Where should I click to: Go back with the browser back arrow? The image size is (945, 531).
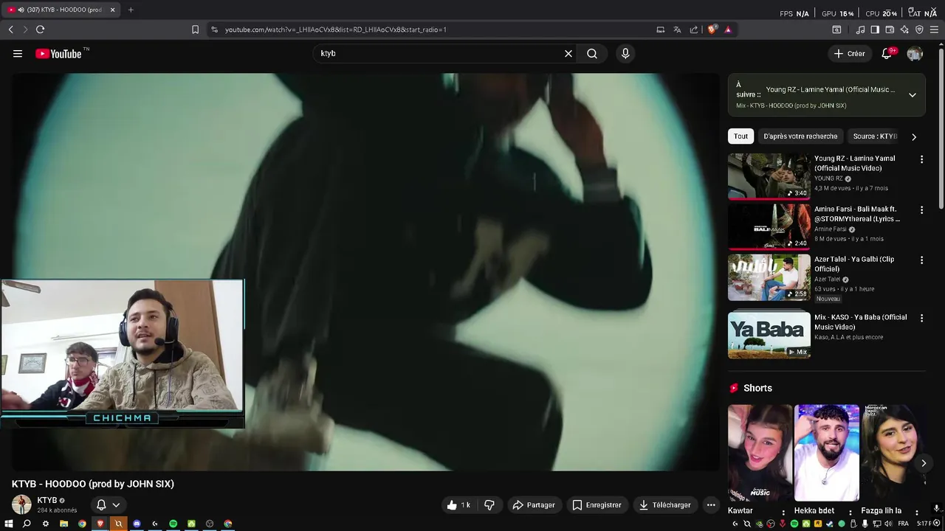(10, 29)
